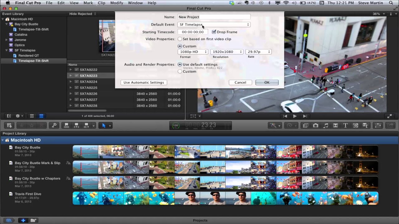Click the Reject red X icon
This screenshot has height=224, width=399.
[x=41, y=125]
